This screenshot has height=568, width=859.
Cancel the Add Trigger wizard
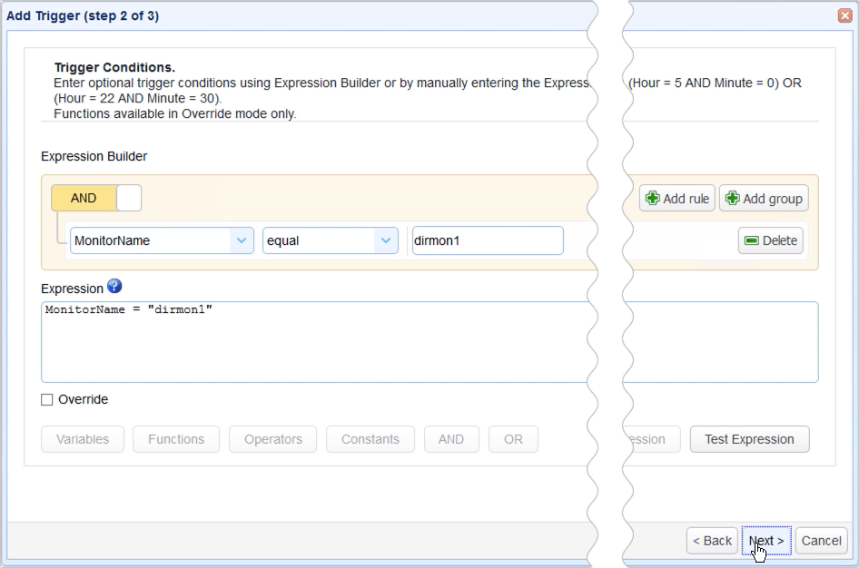pyautogui.click(x=821, y=540)
